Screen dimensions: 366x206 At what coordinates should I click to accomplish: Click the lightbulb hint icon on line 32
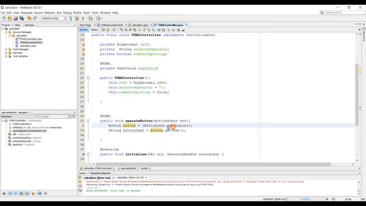pyautogui.click(x=83, y=125)
